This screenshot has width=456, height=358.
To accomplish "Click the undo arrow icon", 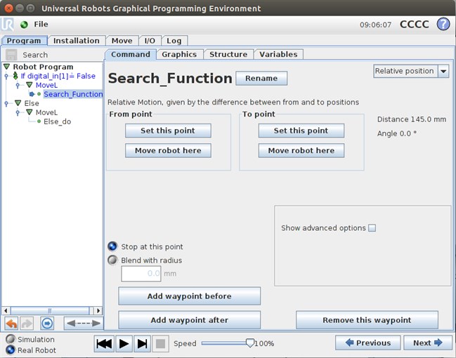I will (x=12, y=323).
